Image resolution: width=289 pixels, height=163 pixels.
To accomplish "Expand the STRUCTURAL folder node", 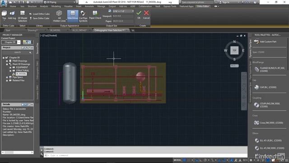I will point(10,71).
